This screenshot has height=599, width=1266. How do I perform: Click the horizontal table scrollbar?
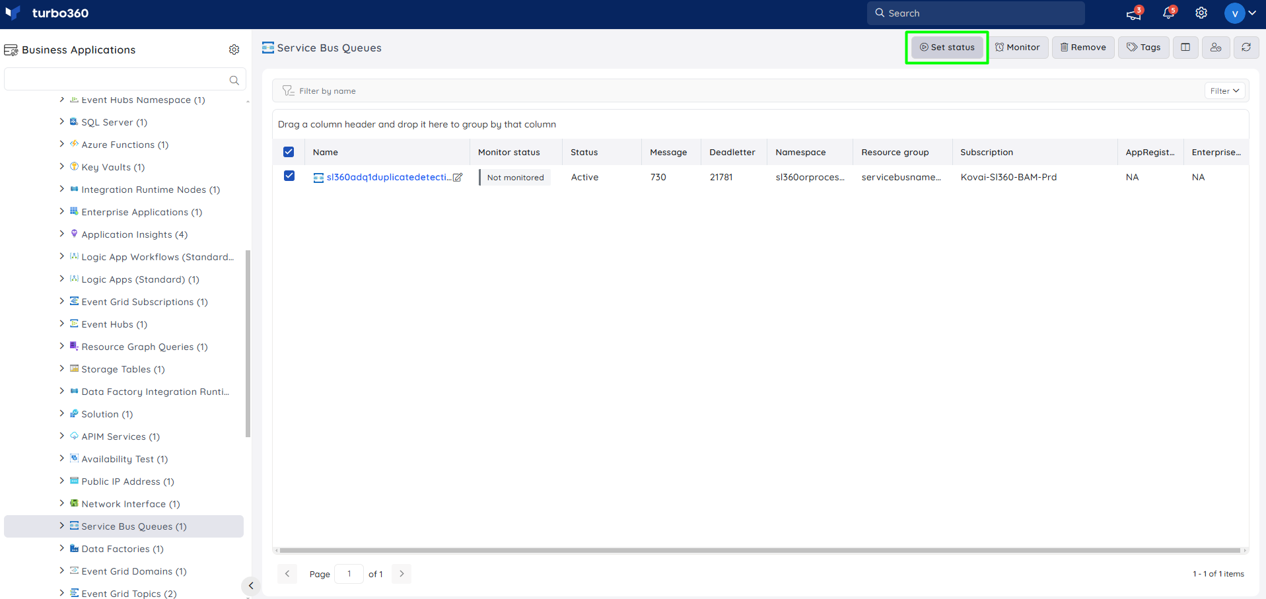tap(760, 550)
